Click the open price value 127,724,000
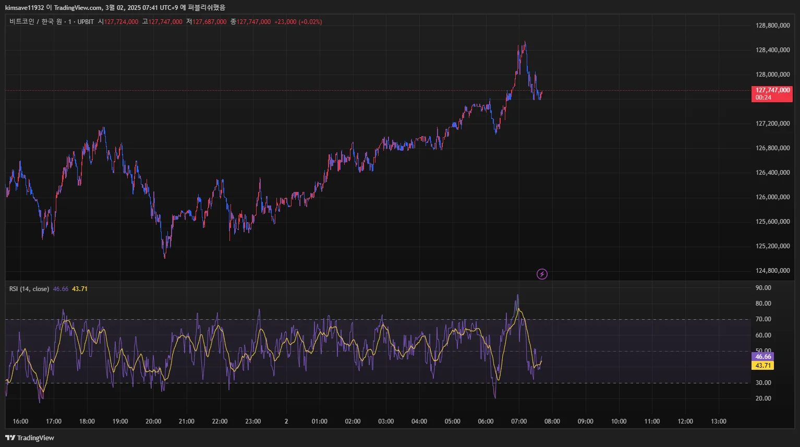This screenshot has height=447, width=800. pyautogui.click(x=122, y=22)
